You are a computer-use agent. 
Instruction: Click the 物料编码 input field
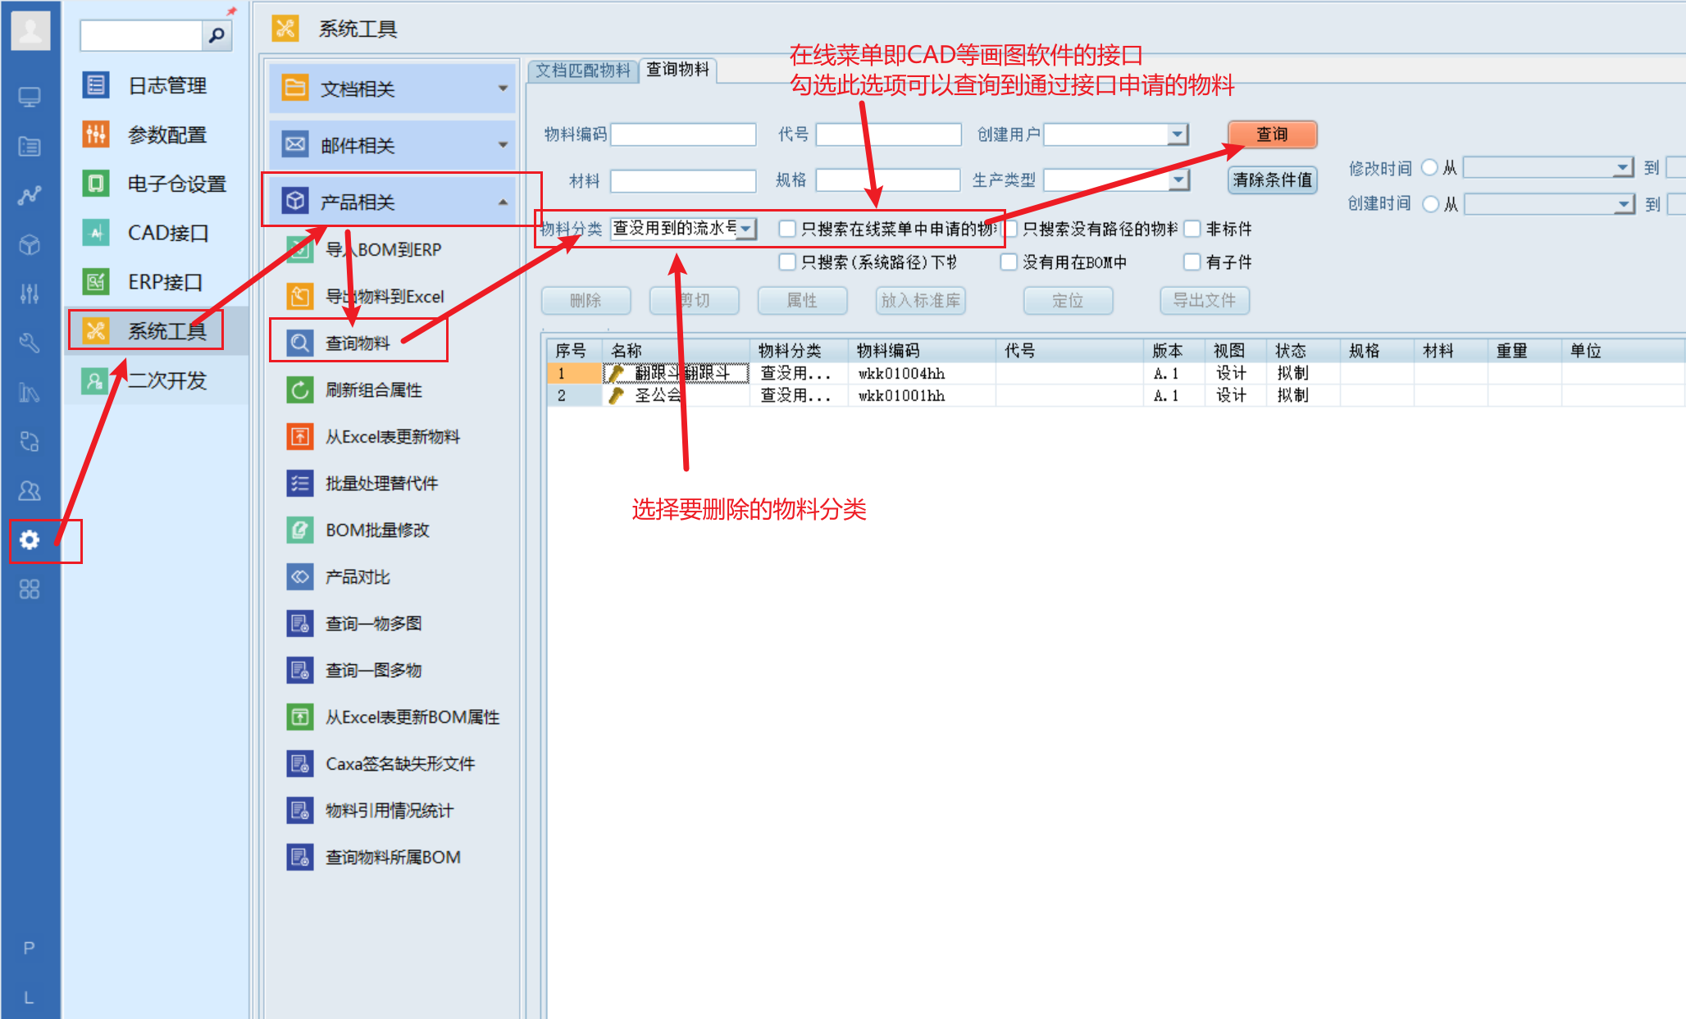[x=683, y=134]
